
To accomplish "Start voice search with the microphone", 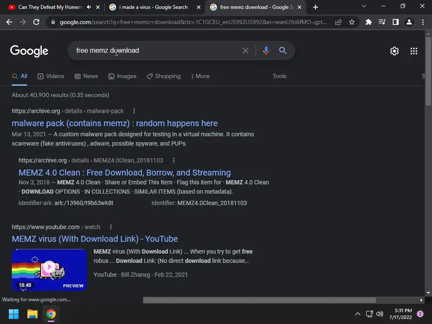I will 266,51.
